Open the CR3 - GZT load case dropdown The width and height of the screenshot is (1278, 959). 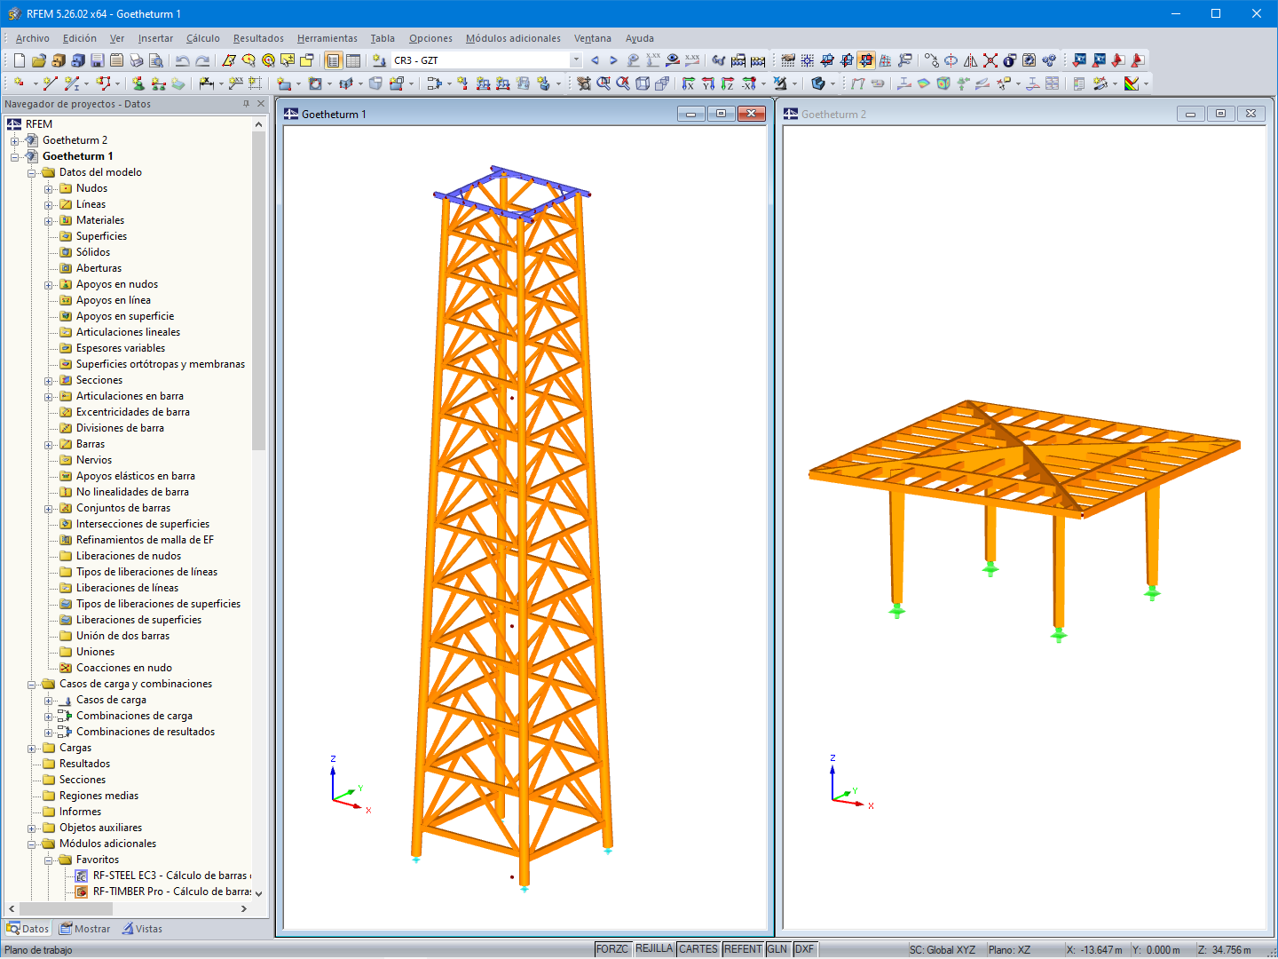[575, 60]
